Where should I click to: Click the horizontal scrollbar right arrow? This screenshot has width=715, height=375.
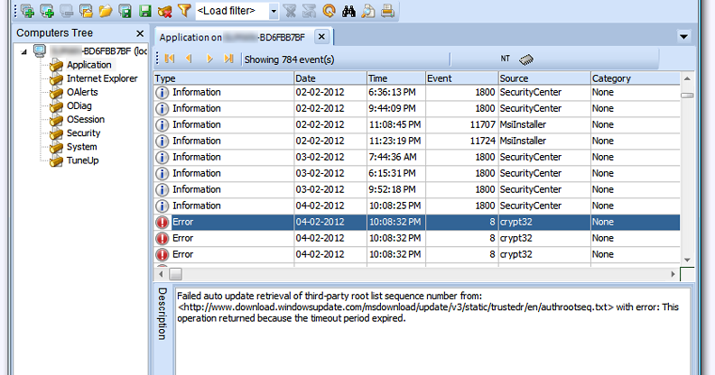[673, 274]
